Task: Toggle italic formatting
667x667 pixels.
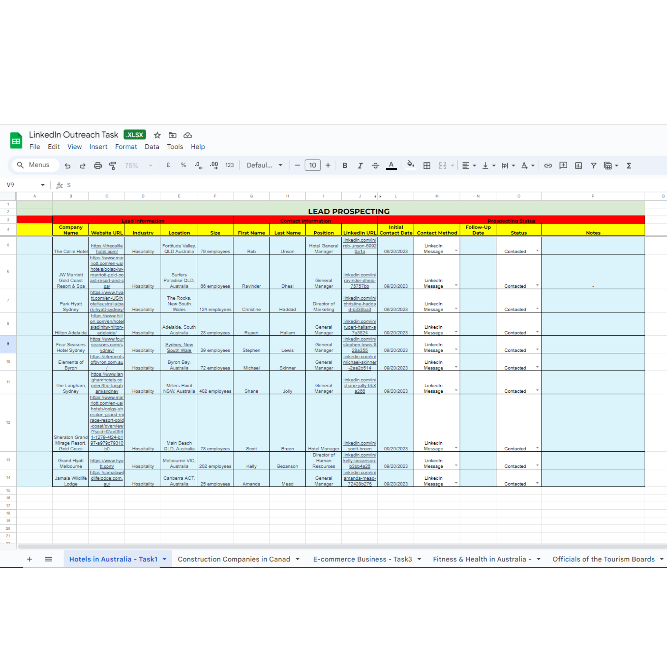Action: (x=360, y=166)
